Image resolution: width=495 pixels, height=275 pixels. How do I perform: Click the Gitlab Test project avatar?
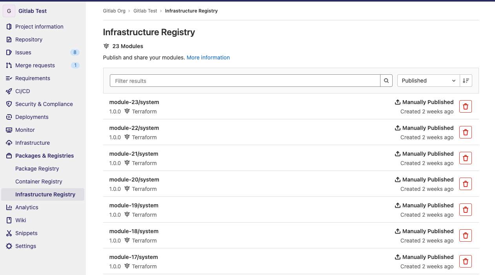pyautogui.click(x=9, y=11)
